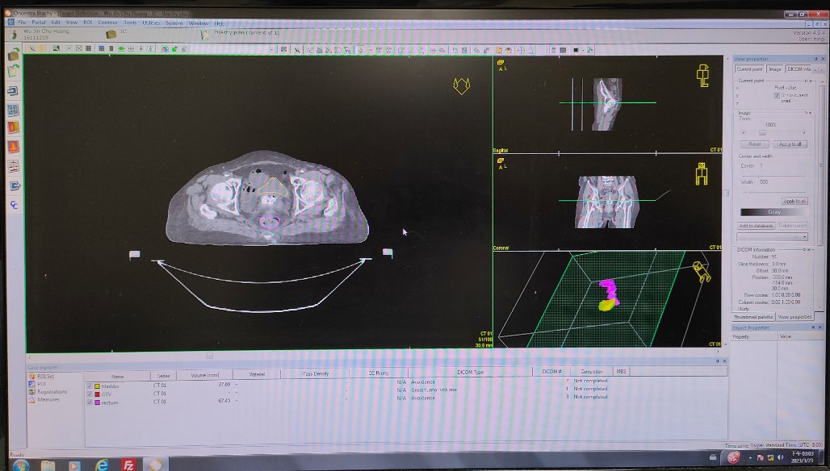Select Registrations in Case explorer tree
This screenshot has width=830, height=471.
[52, 392]
